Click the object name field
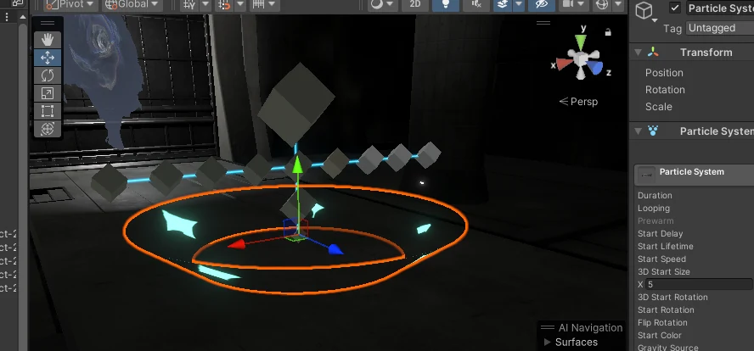This screenshot has height=351, width=754. tap(720, 8)
